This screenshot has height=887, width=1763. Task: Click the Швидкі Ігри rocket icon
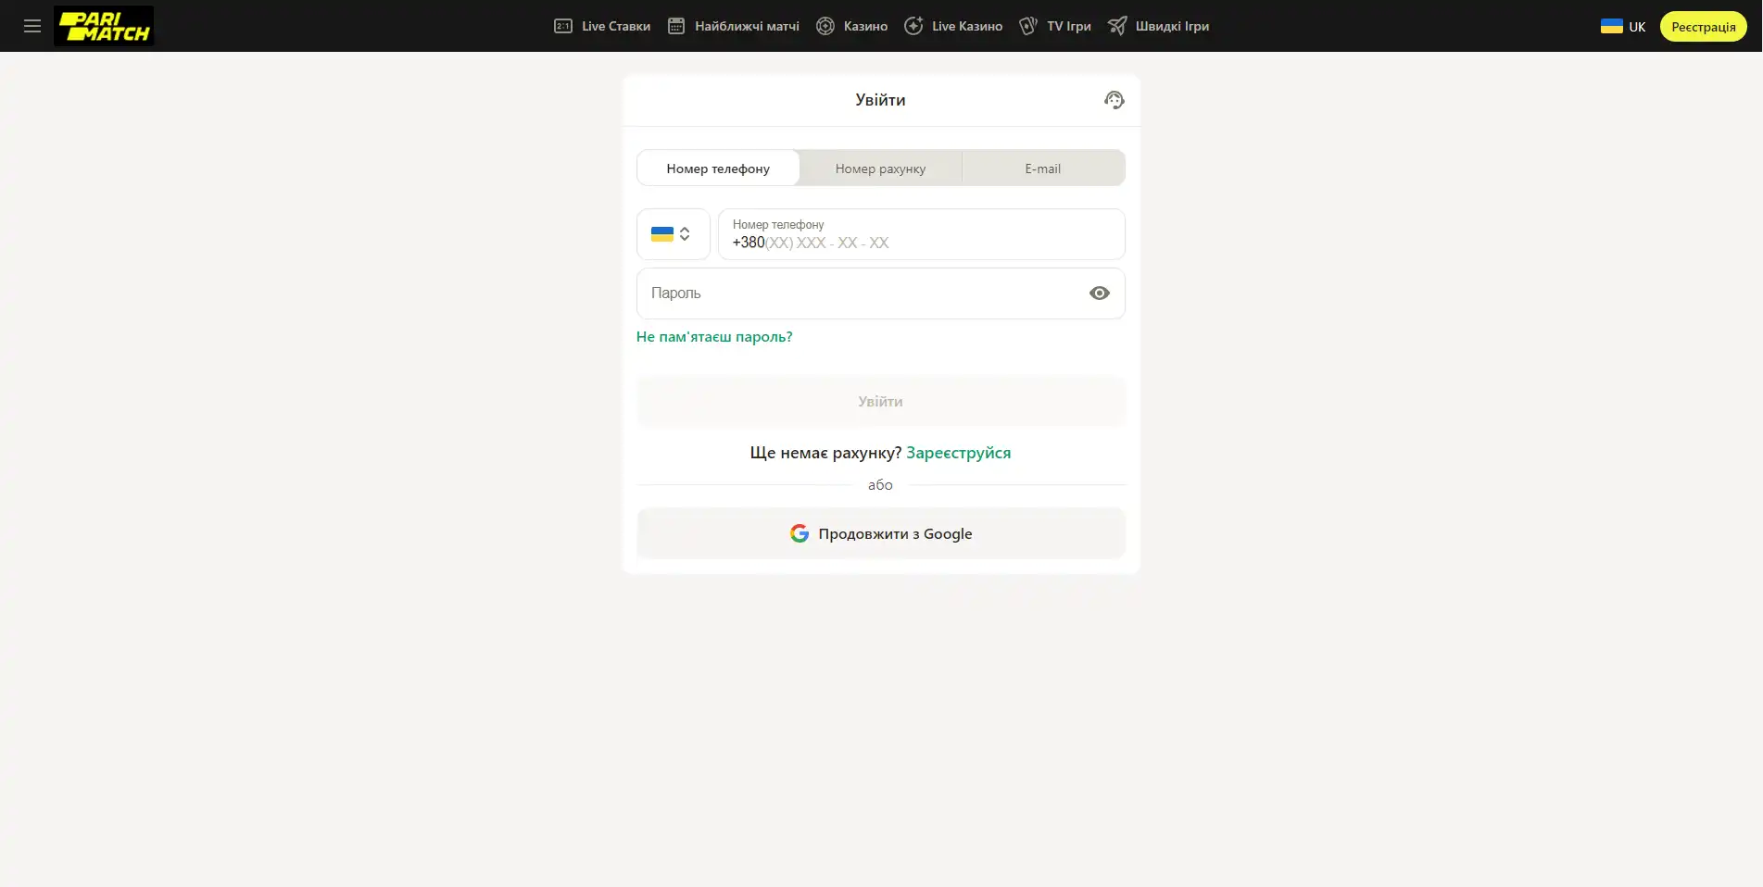[1117, 26]
